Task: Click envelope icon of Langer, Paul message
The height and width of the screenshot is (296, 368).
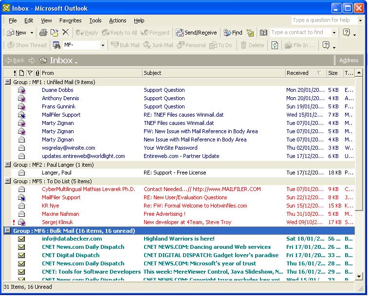Action: pos(21,173)
